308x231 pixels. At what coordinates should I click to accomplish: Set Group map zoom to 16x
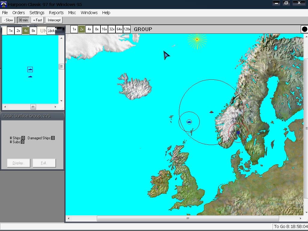coord(104,29)
